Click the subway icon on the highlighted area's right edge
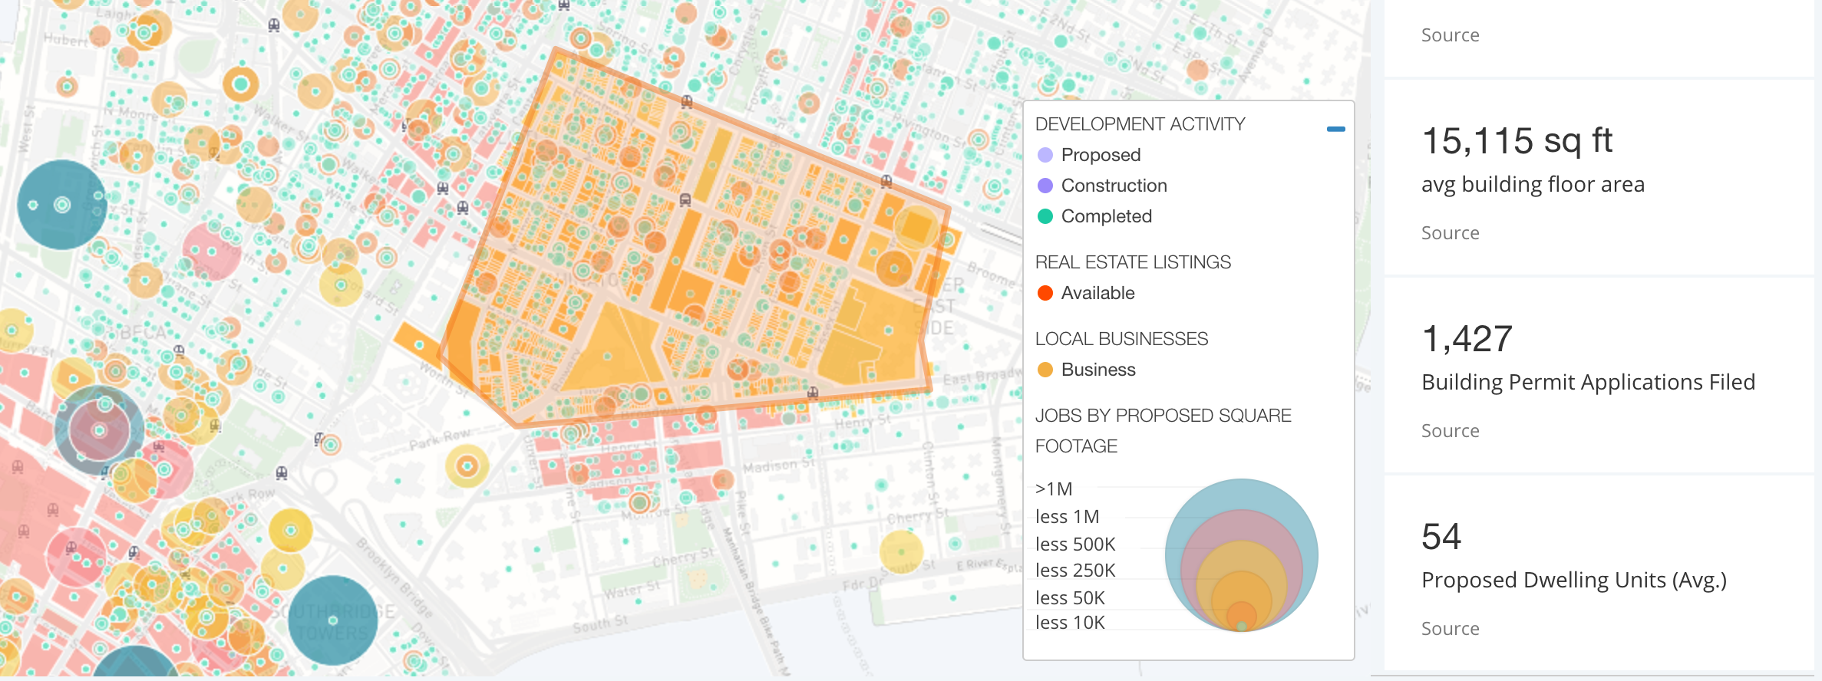The height and width of the screenshot is (681, 1822). [886, 182]
